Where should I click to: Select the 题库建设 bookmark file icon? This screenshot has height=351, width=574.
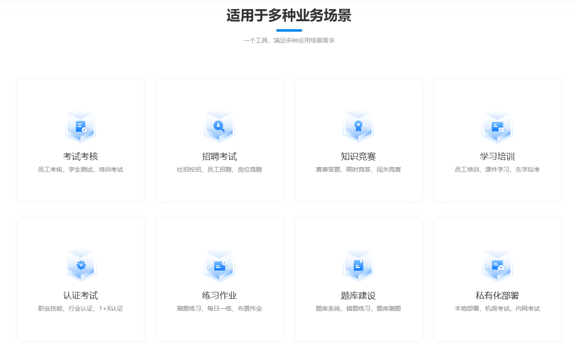(x=358, y=265)
